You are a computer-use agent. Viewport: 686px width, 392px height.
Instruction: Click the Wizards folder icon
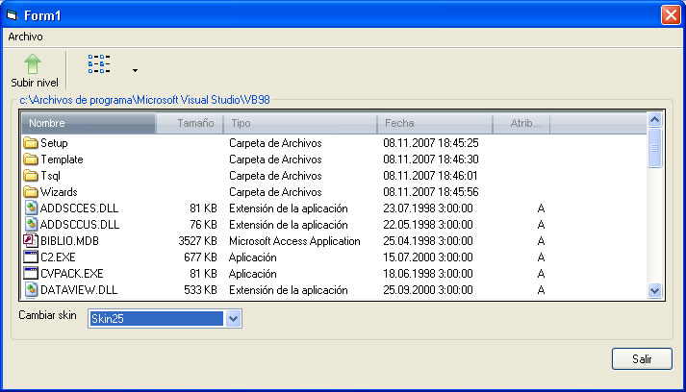click(x=30, y=191)
